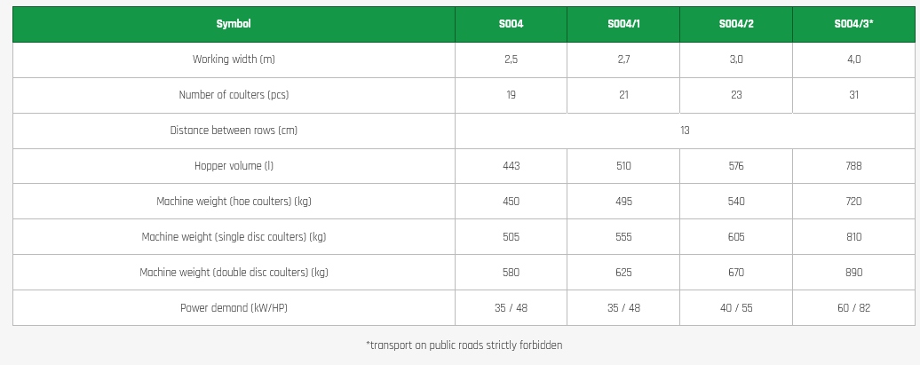Click the Working width (m) row label
This screenshot has width=920, height=365.
coord(234,60)
